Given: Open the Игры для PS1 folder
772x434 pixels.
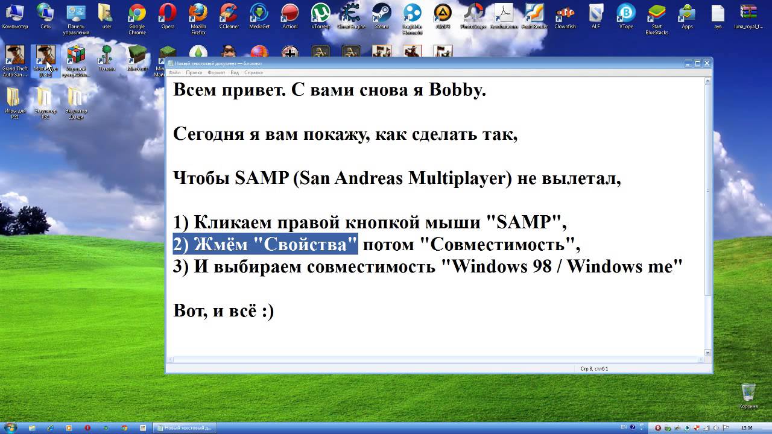Looking at the screenshot, I should click(14, 103).
